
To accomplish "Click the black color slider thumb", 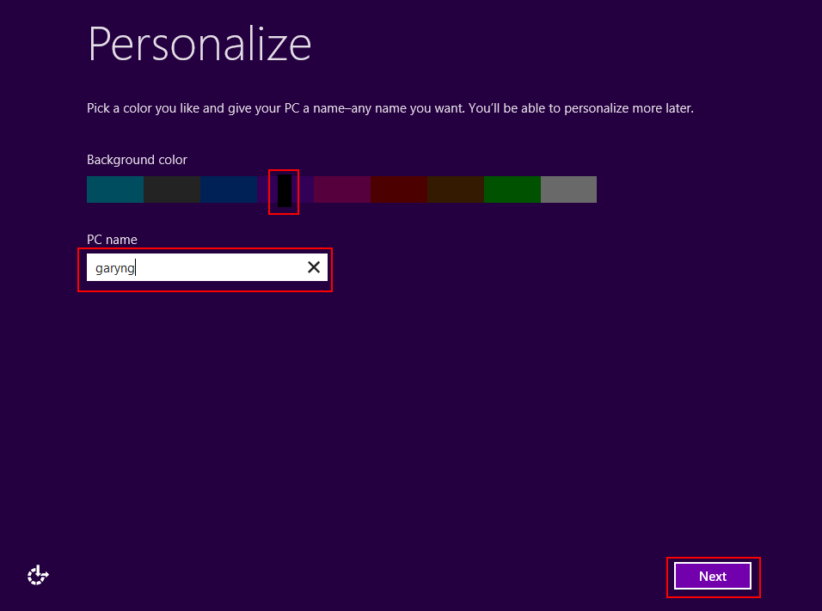I will click(285, 191).
